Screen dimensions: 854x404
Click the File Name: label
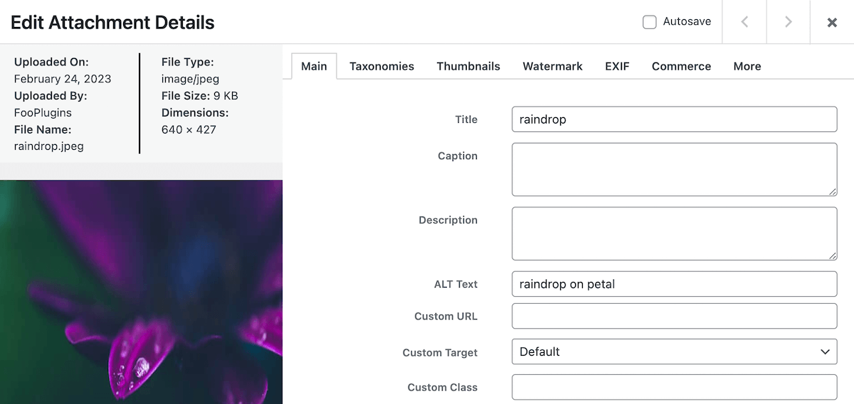tap(43, 129)
